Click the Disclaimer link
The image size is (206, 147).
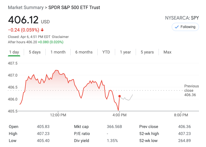[x=61, y=37]
